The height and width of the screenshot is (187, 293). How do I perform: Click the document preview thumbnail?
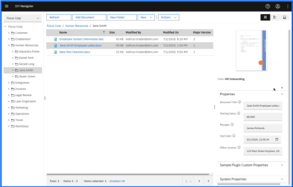point(251,50)
